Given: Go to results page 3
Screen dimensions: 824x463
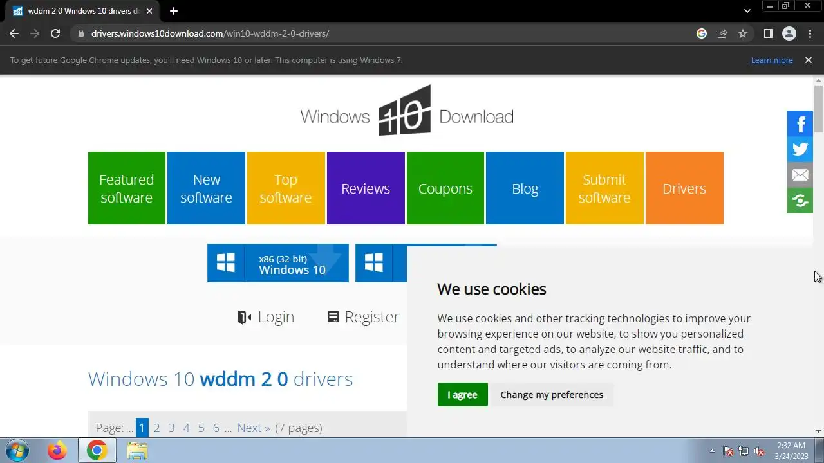Looking at the screenshot, I should coord(171,428).
